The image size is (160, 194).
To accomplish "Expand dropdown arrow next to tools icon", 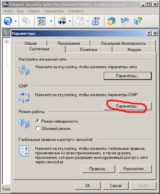I will point(51,21).
